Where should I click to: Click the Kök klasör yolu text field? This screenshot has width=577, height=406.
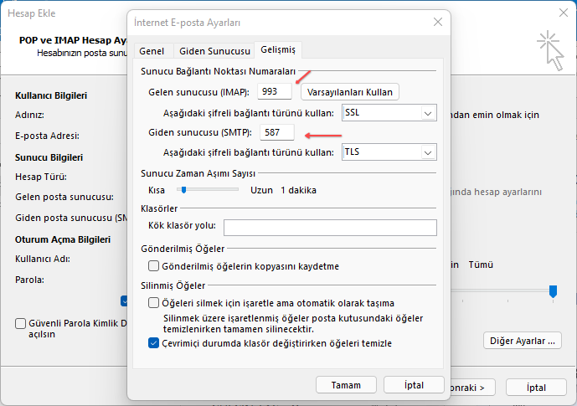click(330, 228)
